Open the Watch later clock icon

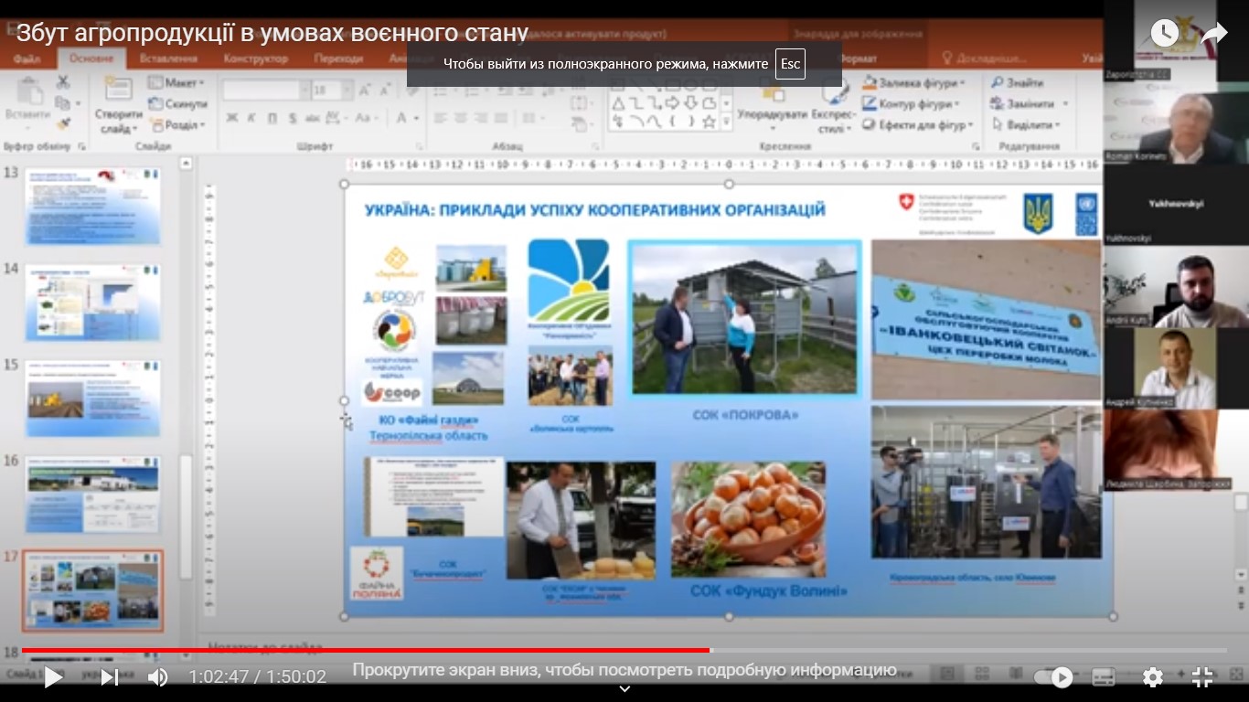point(1164,34)
